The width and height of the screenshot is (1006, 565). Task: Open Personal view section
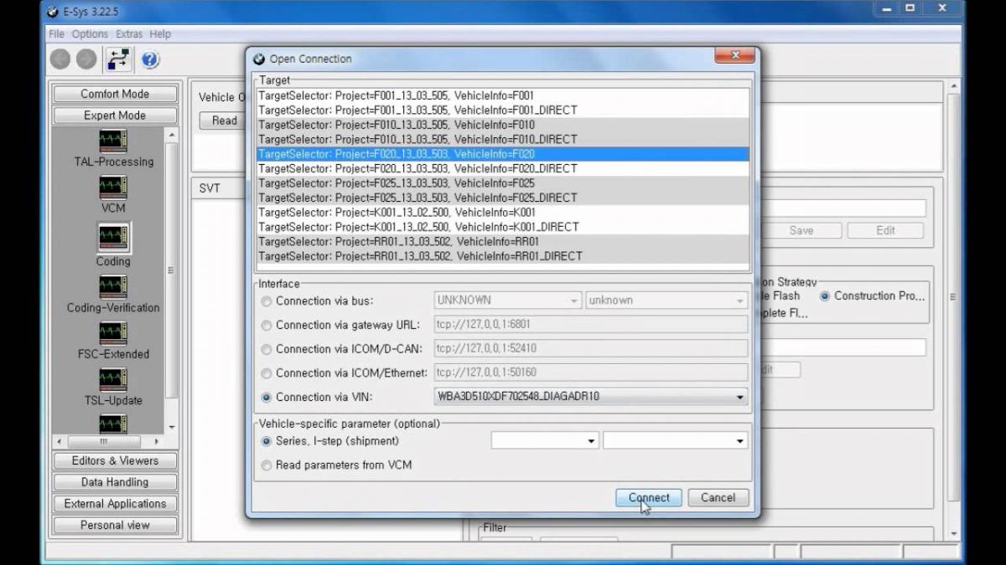click(115, 526)
